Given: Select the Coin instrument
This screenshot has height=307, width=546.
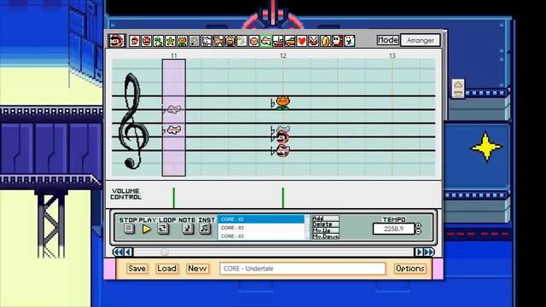Looking at the screenshot, I should tap(325, 41).
